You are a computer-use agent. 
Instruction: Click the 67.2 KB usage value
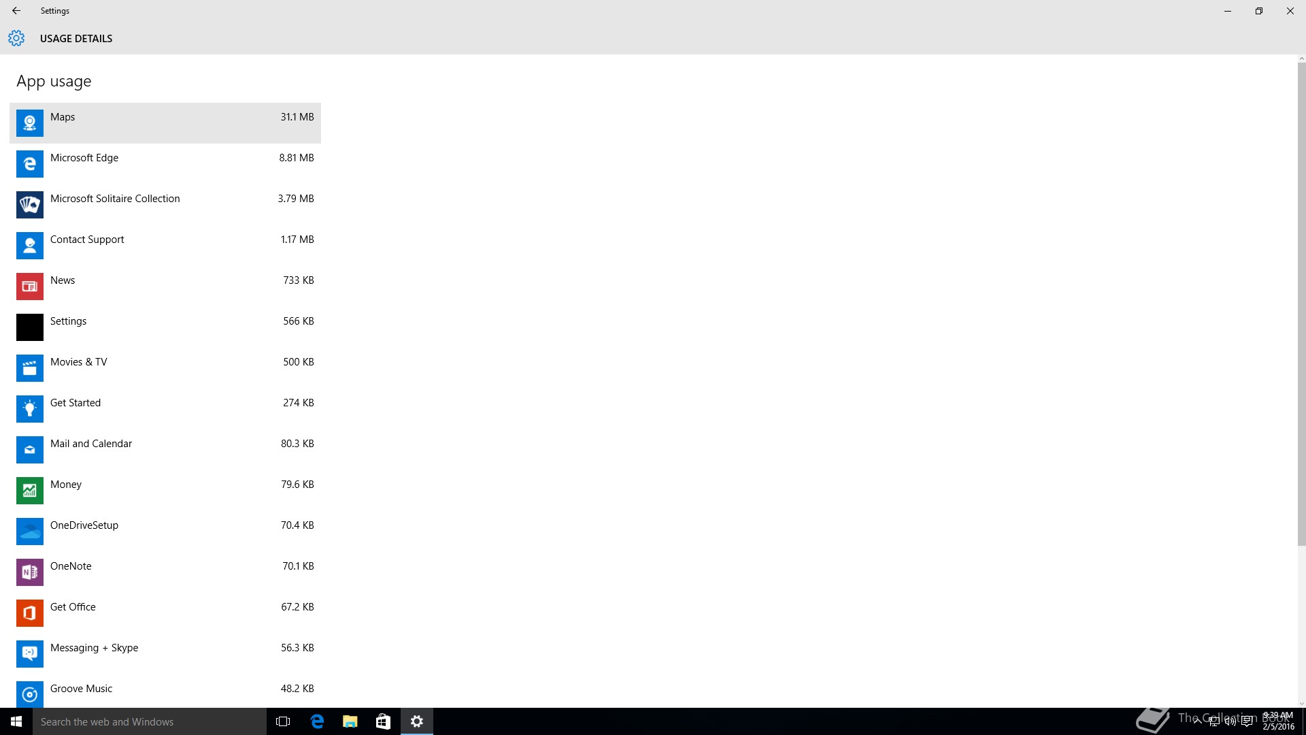297,607
